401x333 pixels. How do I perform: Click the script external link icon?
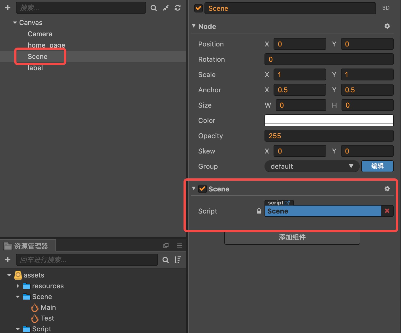coord(287,203)
